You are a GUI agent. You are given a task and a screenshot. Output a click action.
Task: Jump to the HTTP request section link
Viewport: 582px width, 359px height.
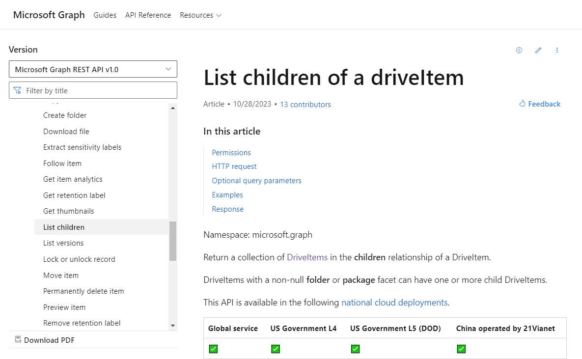(x=234, y=166)
